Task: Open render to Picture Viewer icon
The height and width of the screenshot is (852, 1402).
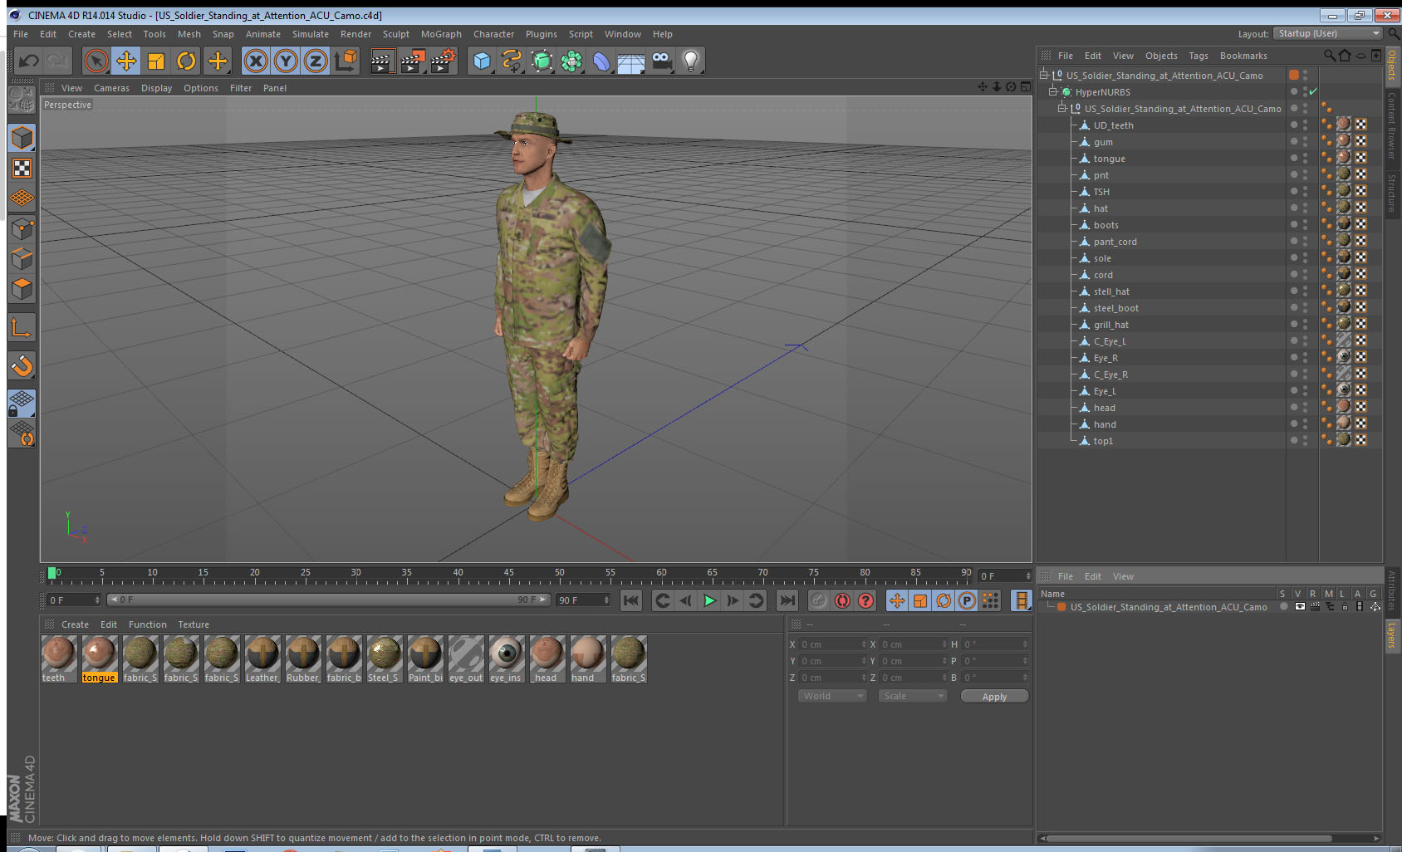Action: tap(412, 61)
